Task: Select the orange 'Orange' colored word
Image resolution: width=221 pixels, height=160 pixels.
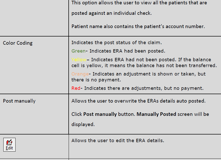Action: tap(80, 74)
